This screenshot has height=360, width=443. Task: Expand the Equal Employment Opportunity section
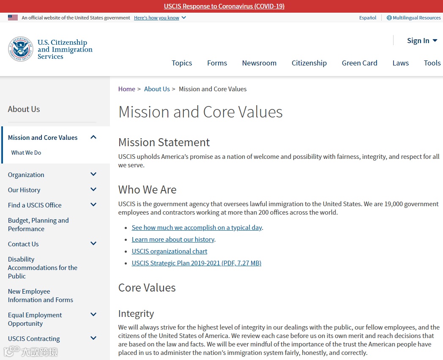[x=93, y=314]
